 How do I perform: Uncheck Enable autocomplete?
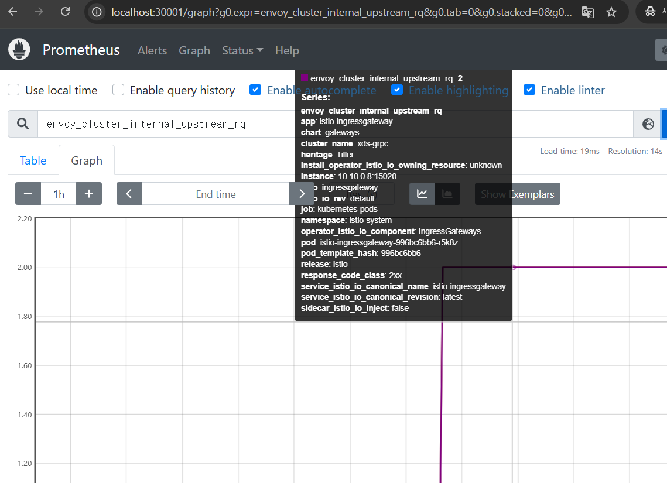(x=255, y=90)
